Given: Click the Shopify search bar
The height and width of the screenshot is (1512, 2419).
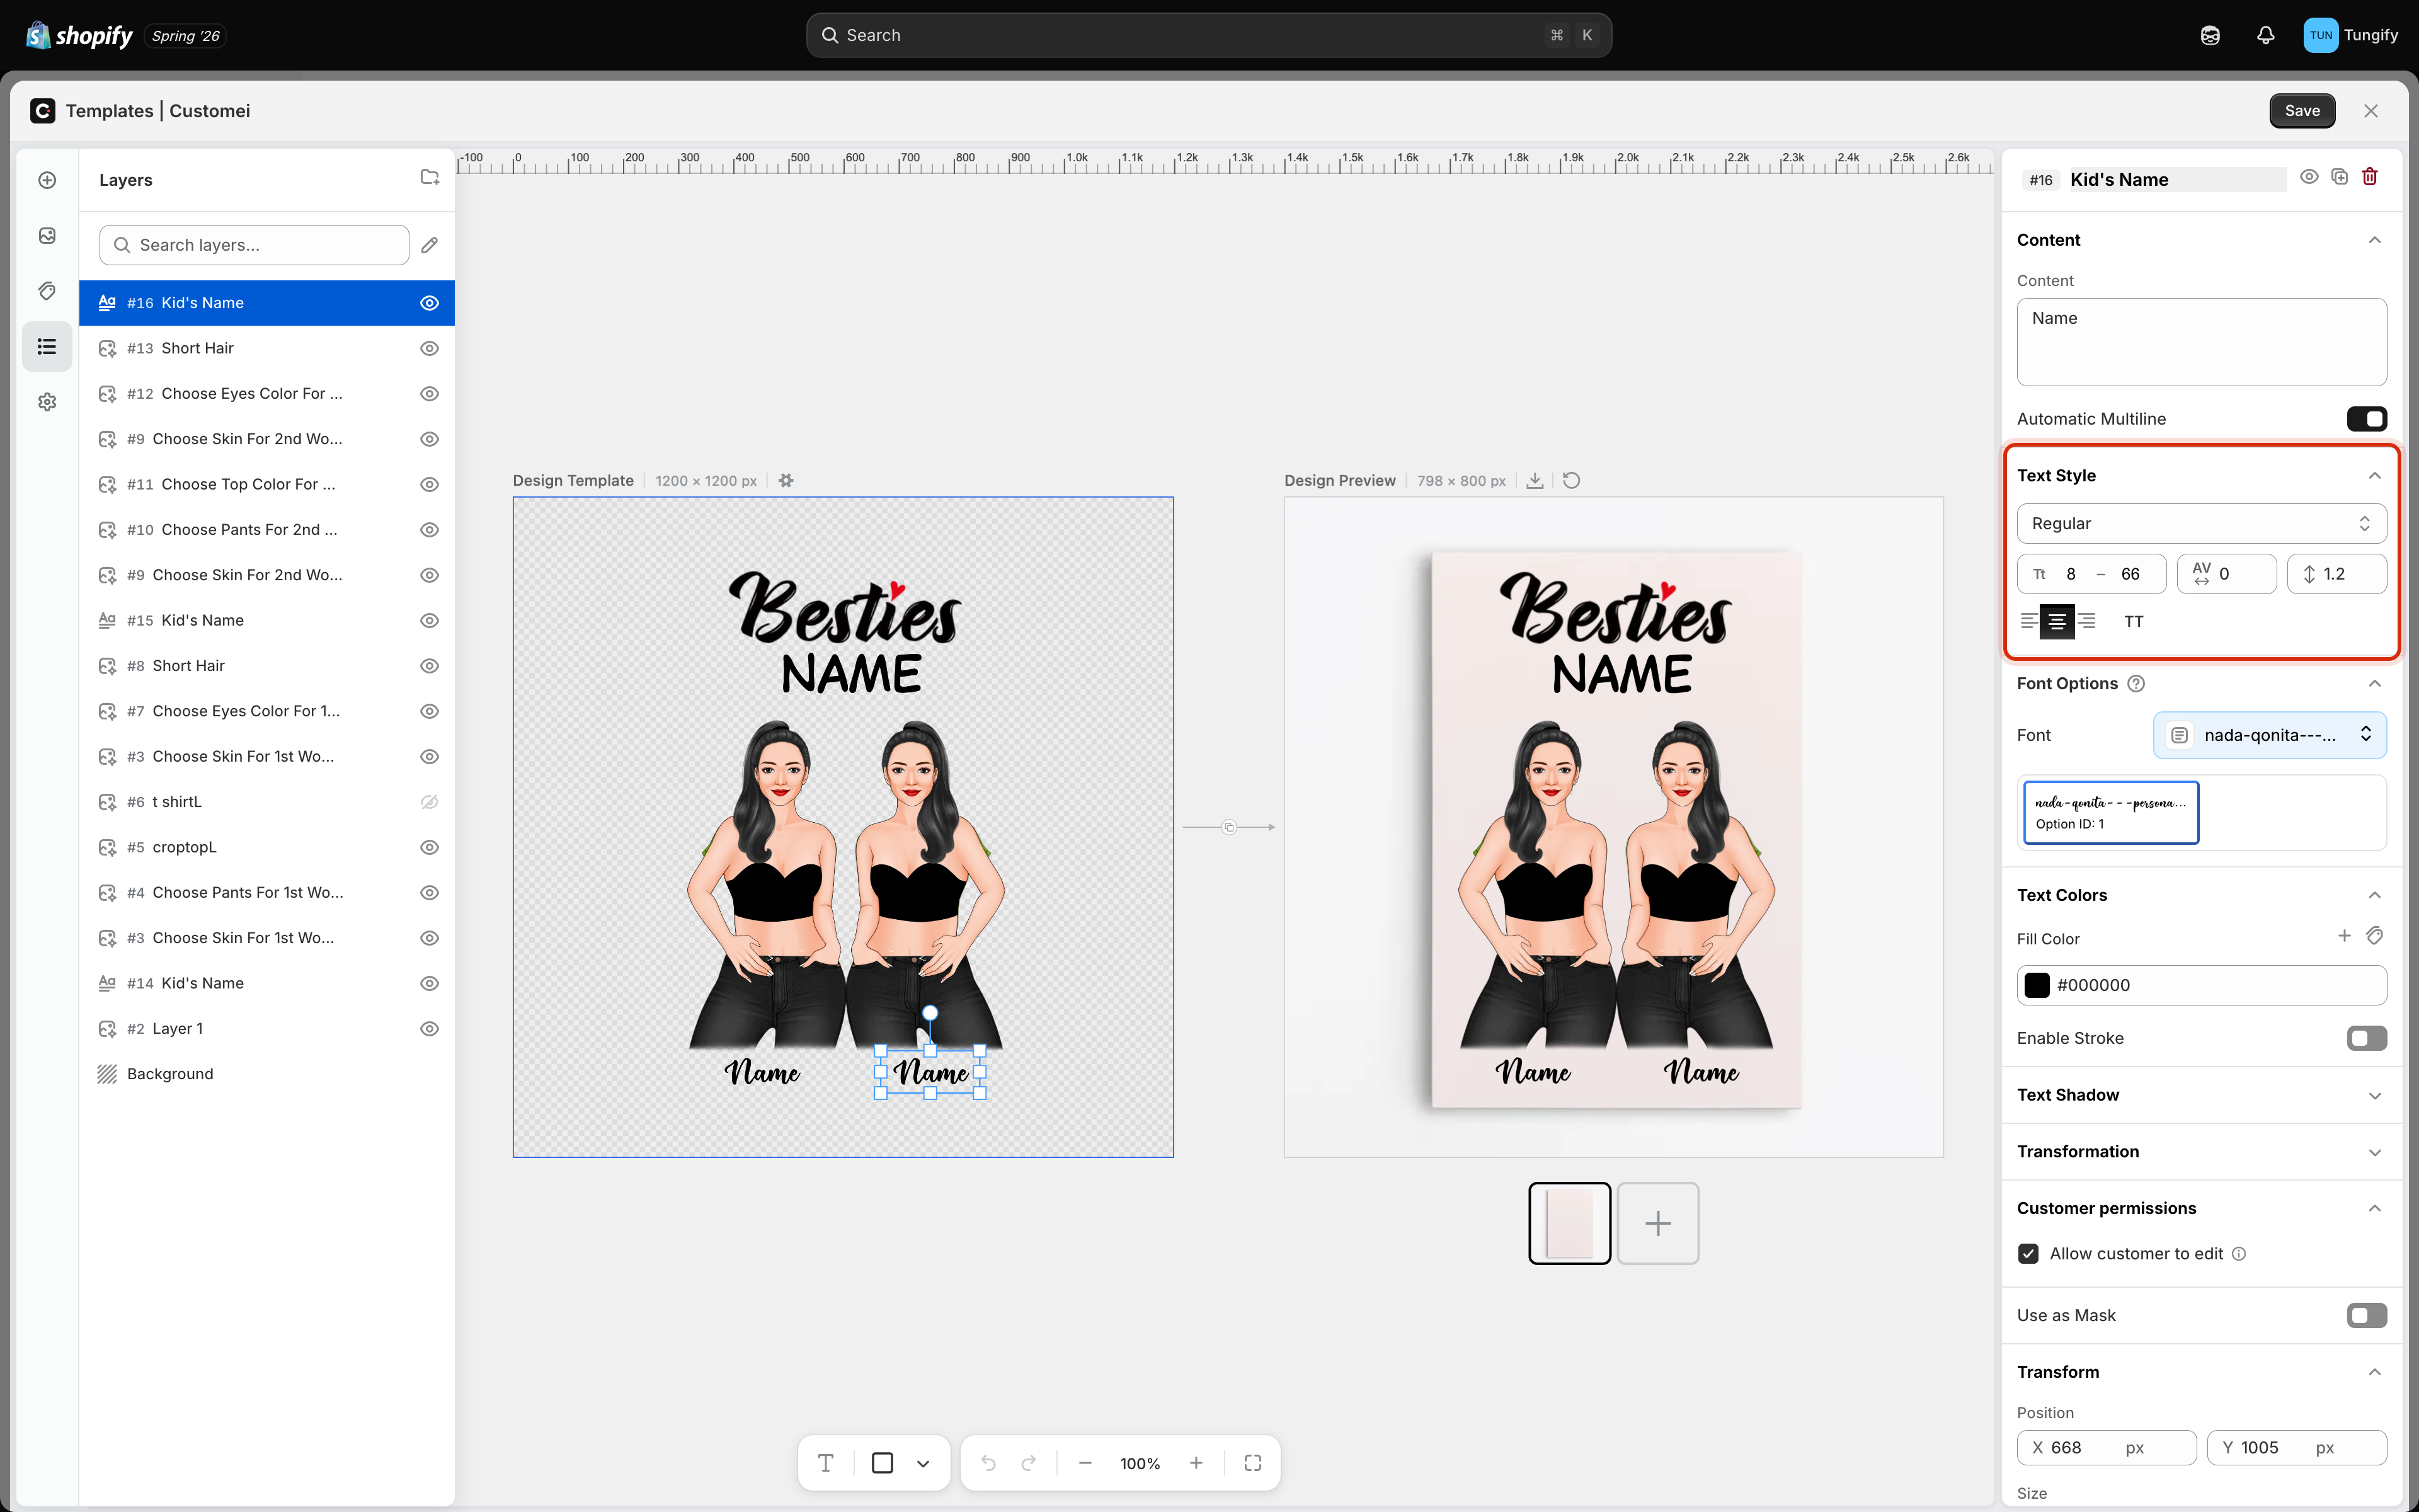Looking at the screenshot, I should (x=1208, y=35).
